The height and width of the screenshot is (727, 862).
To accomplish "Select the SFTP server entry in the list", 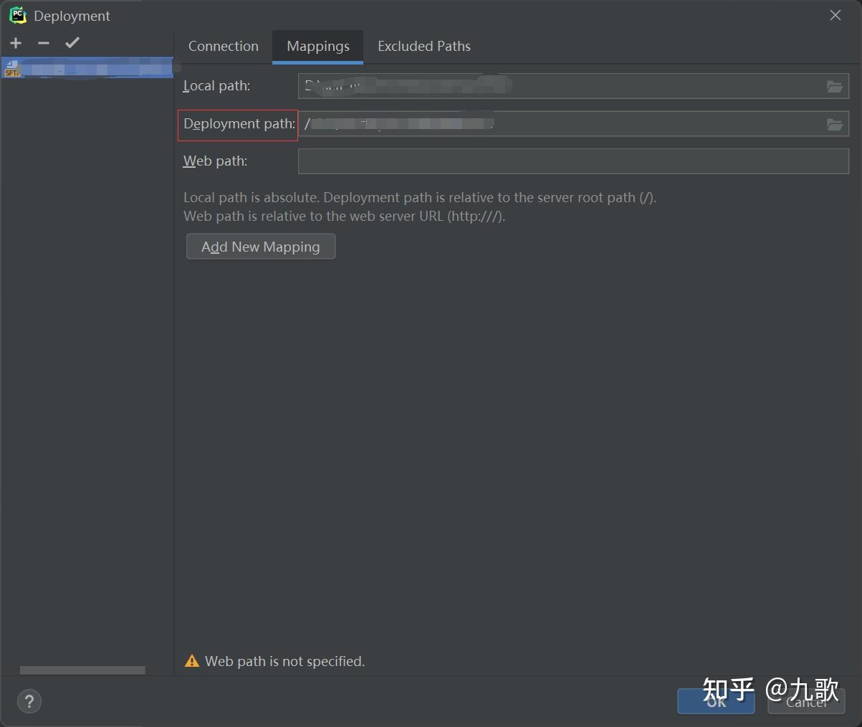I will pos(86,67).
